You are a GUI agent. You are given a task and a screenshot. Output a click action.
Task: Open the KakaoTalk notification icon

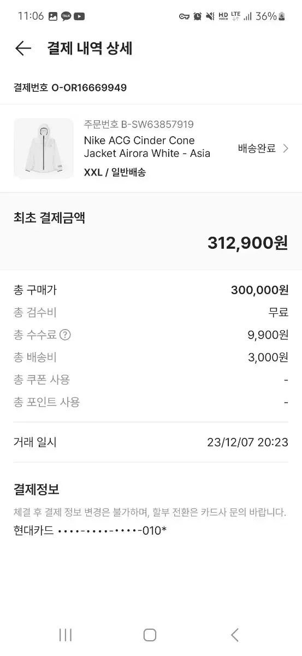pos(66,16)
